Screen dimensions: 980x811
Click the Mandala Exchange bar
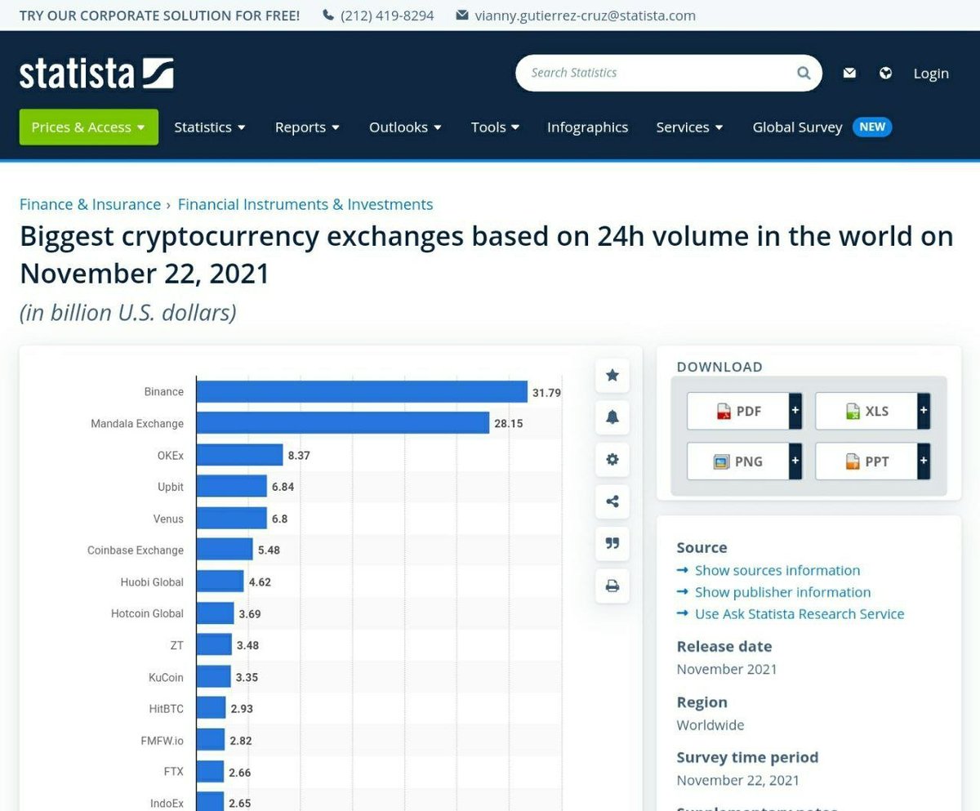[x=343, y=424]
